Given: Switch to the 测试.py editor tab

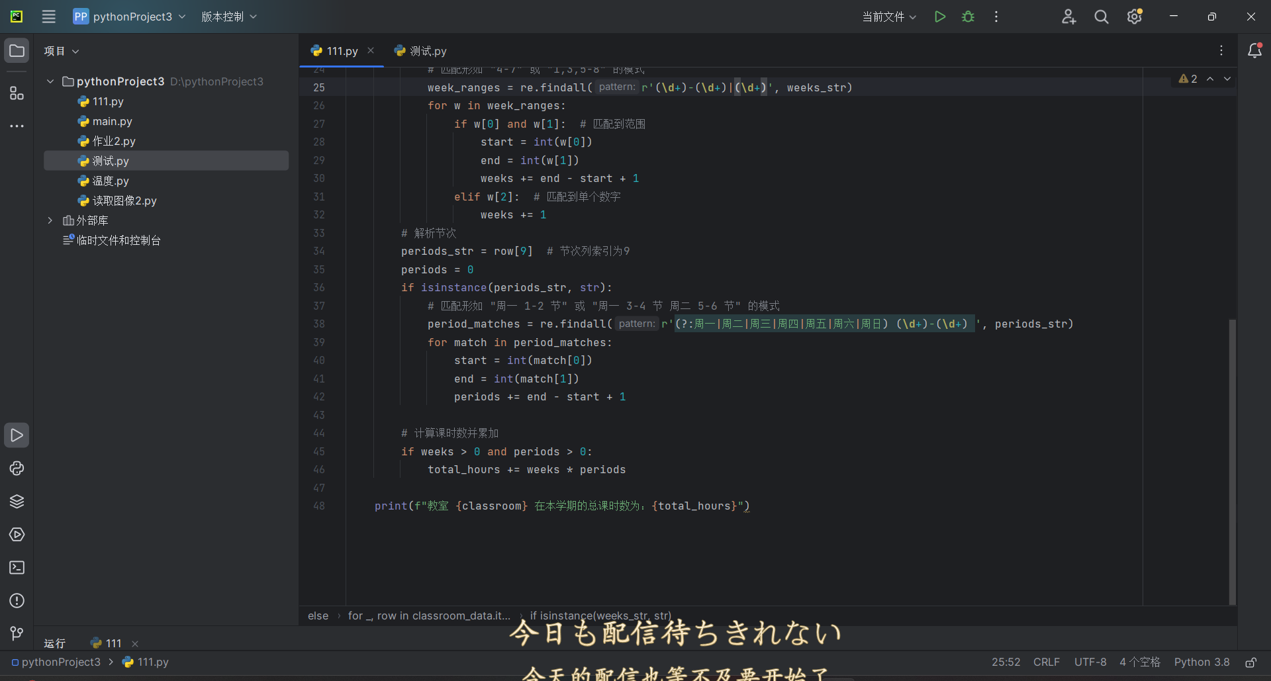Looking at the screenshot, I should click(420, 51).
